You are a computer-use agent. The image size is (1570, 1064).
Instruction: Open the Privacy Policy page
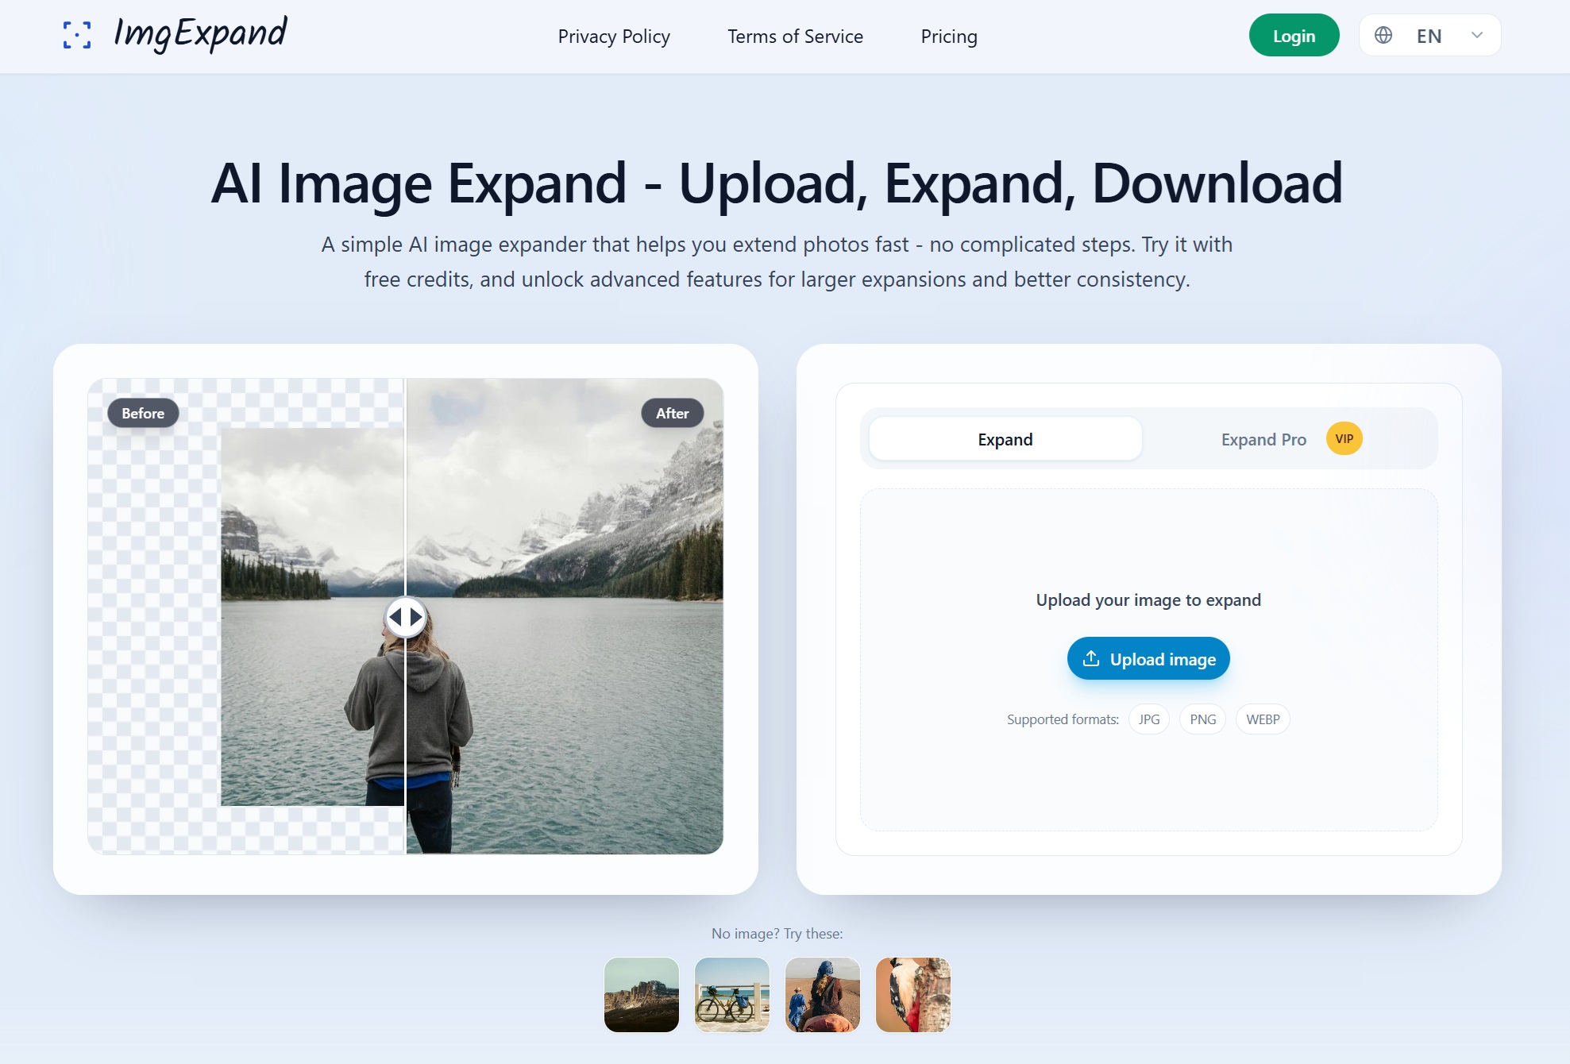[x=614, y=37]
